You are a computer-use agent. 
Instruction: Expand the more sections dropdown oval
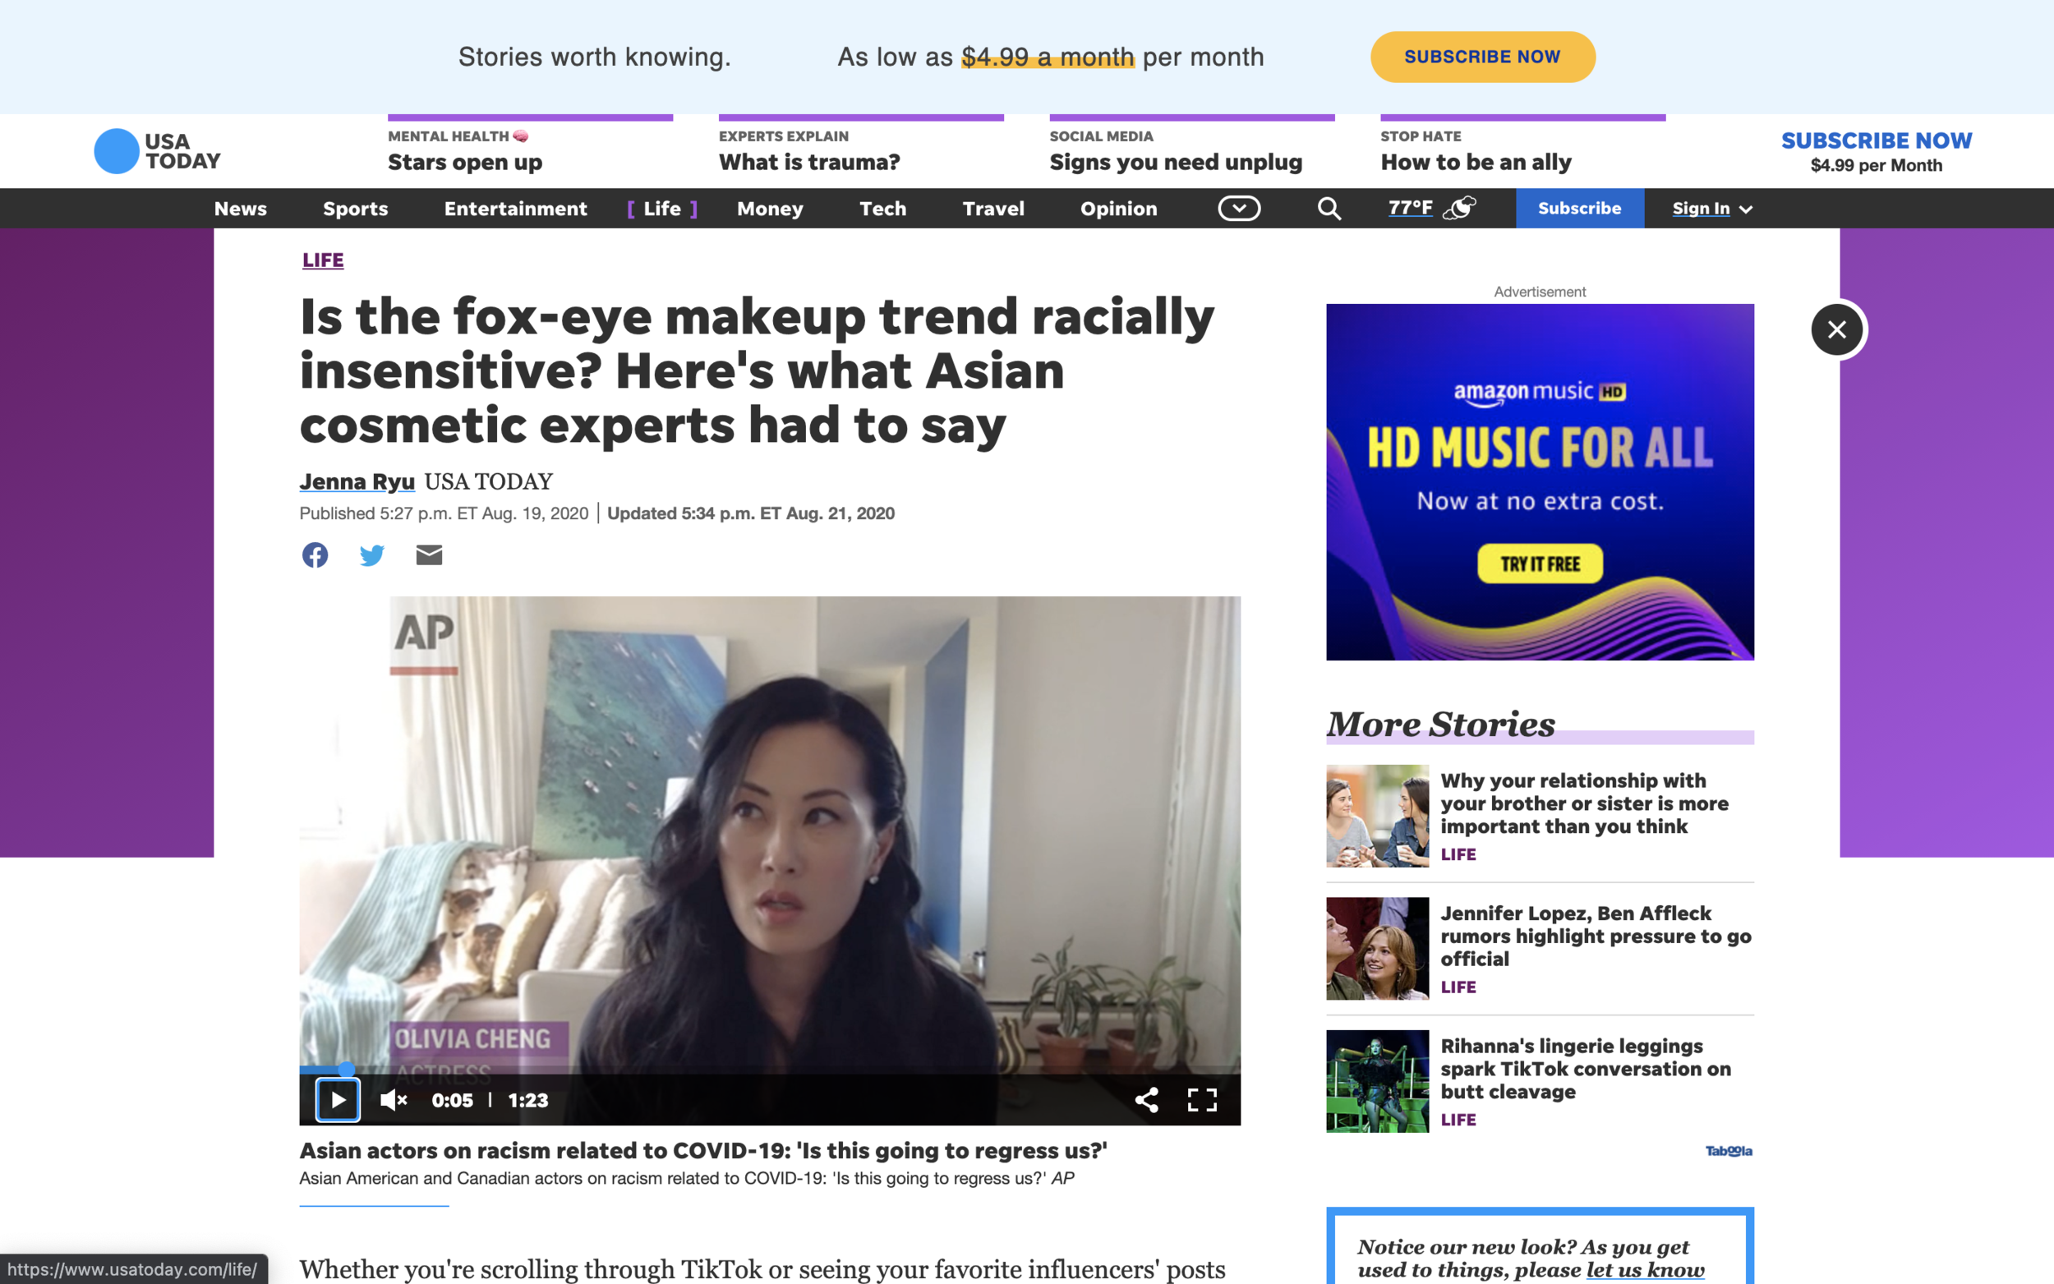(x=1239, y=208)
